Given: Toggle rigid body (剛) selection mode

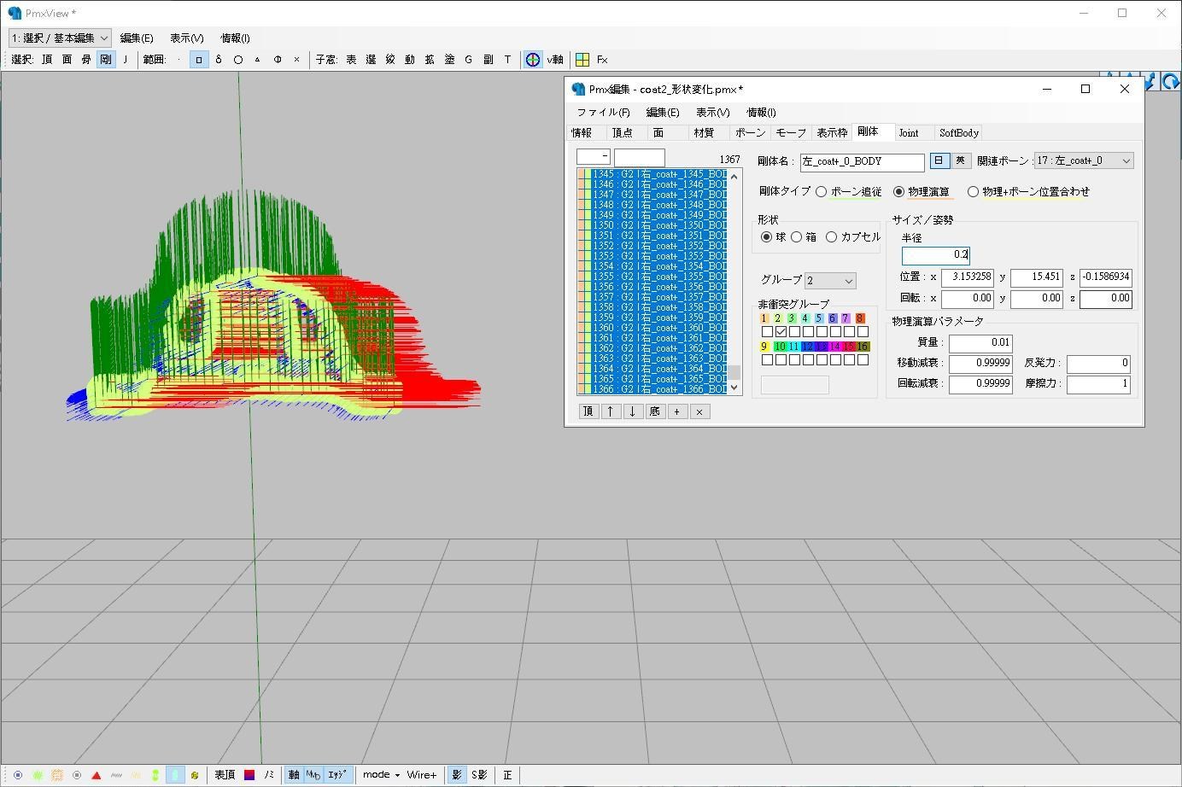Looking at the screenshot, I should coord(106,60).
